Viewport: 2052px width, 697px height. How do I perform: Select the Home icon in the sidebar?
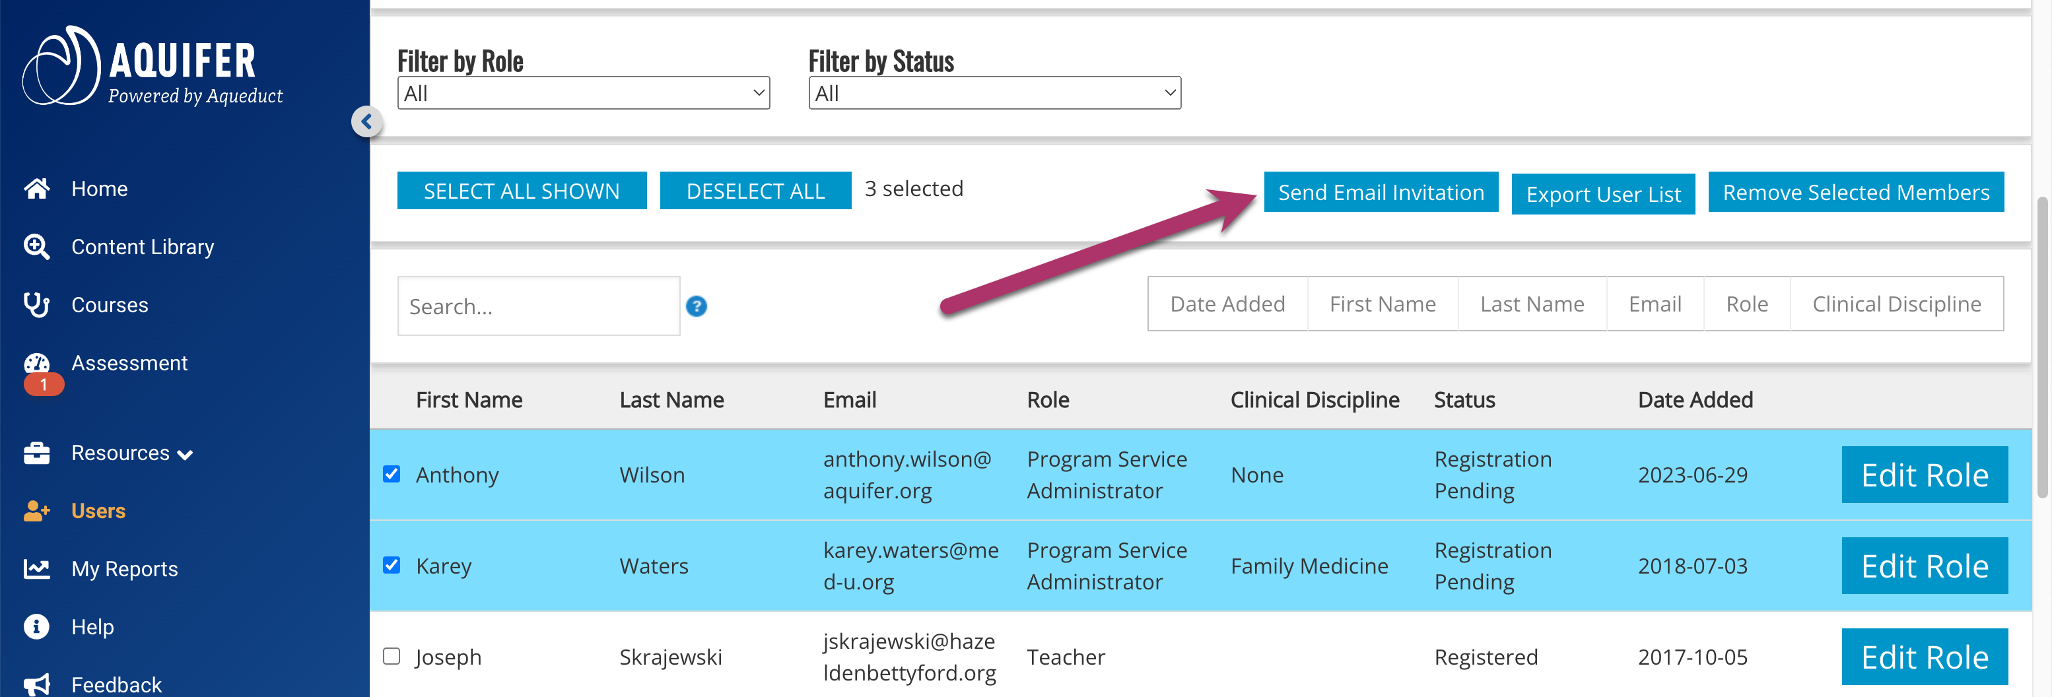pyautogui.click(x=37, y=188)
